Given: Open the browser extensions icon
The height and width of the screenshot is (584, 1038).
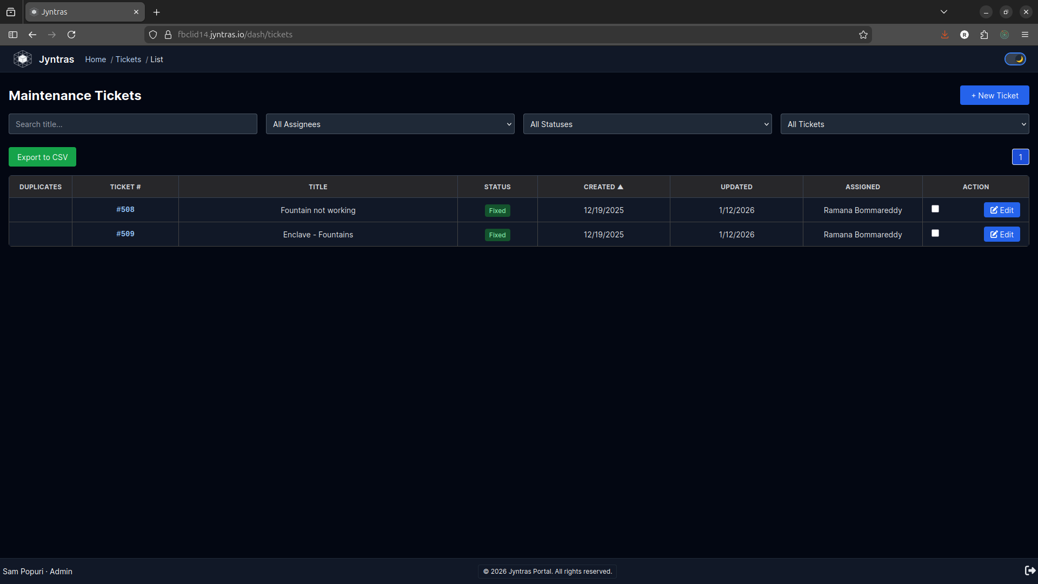Looking at the screenshot, I should click(984, 35).
